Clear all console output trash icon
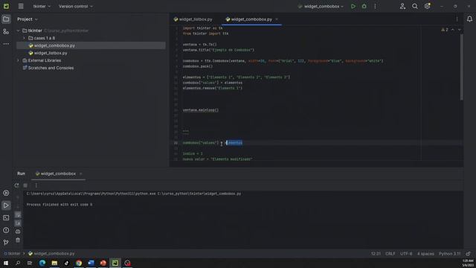Image resolution: width=476 pixels, height=268 pixels. pos(18,240)
